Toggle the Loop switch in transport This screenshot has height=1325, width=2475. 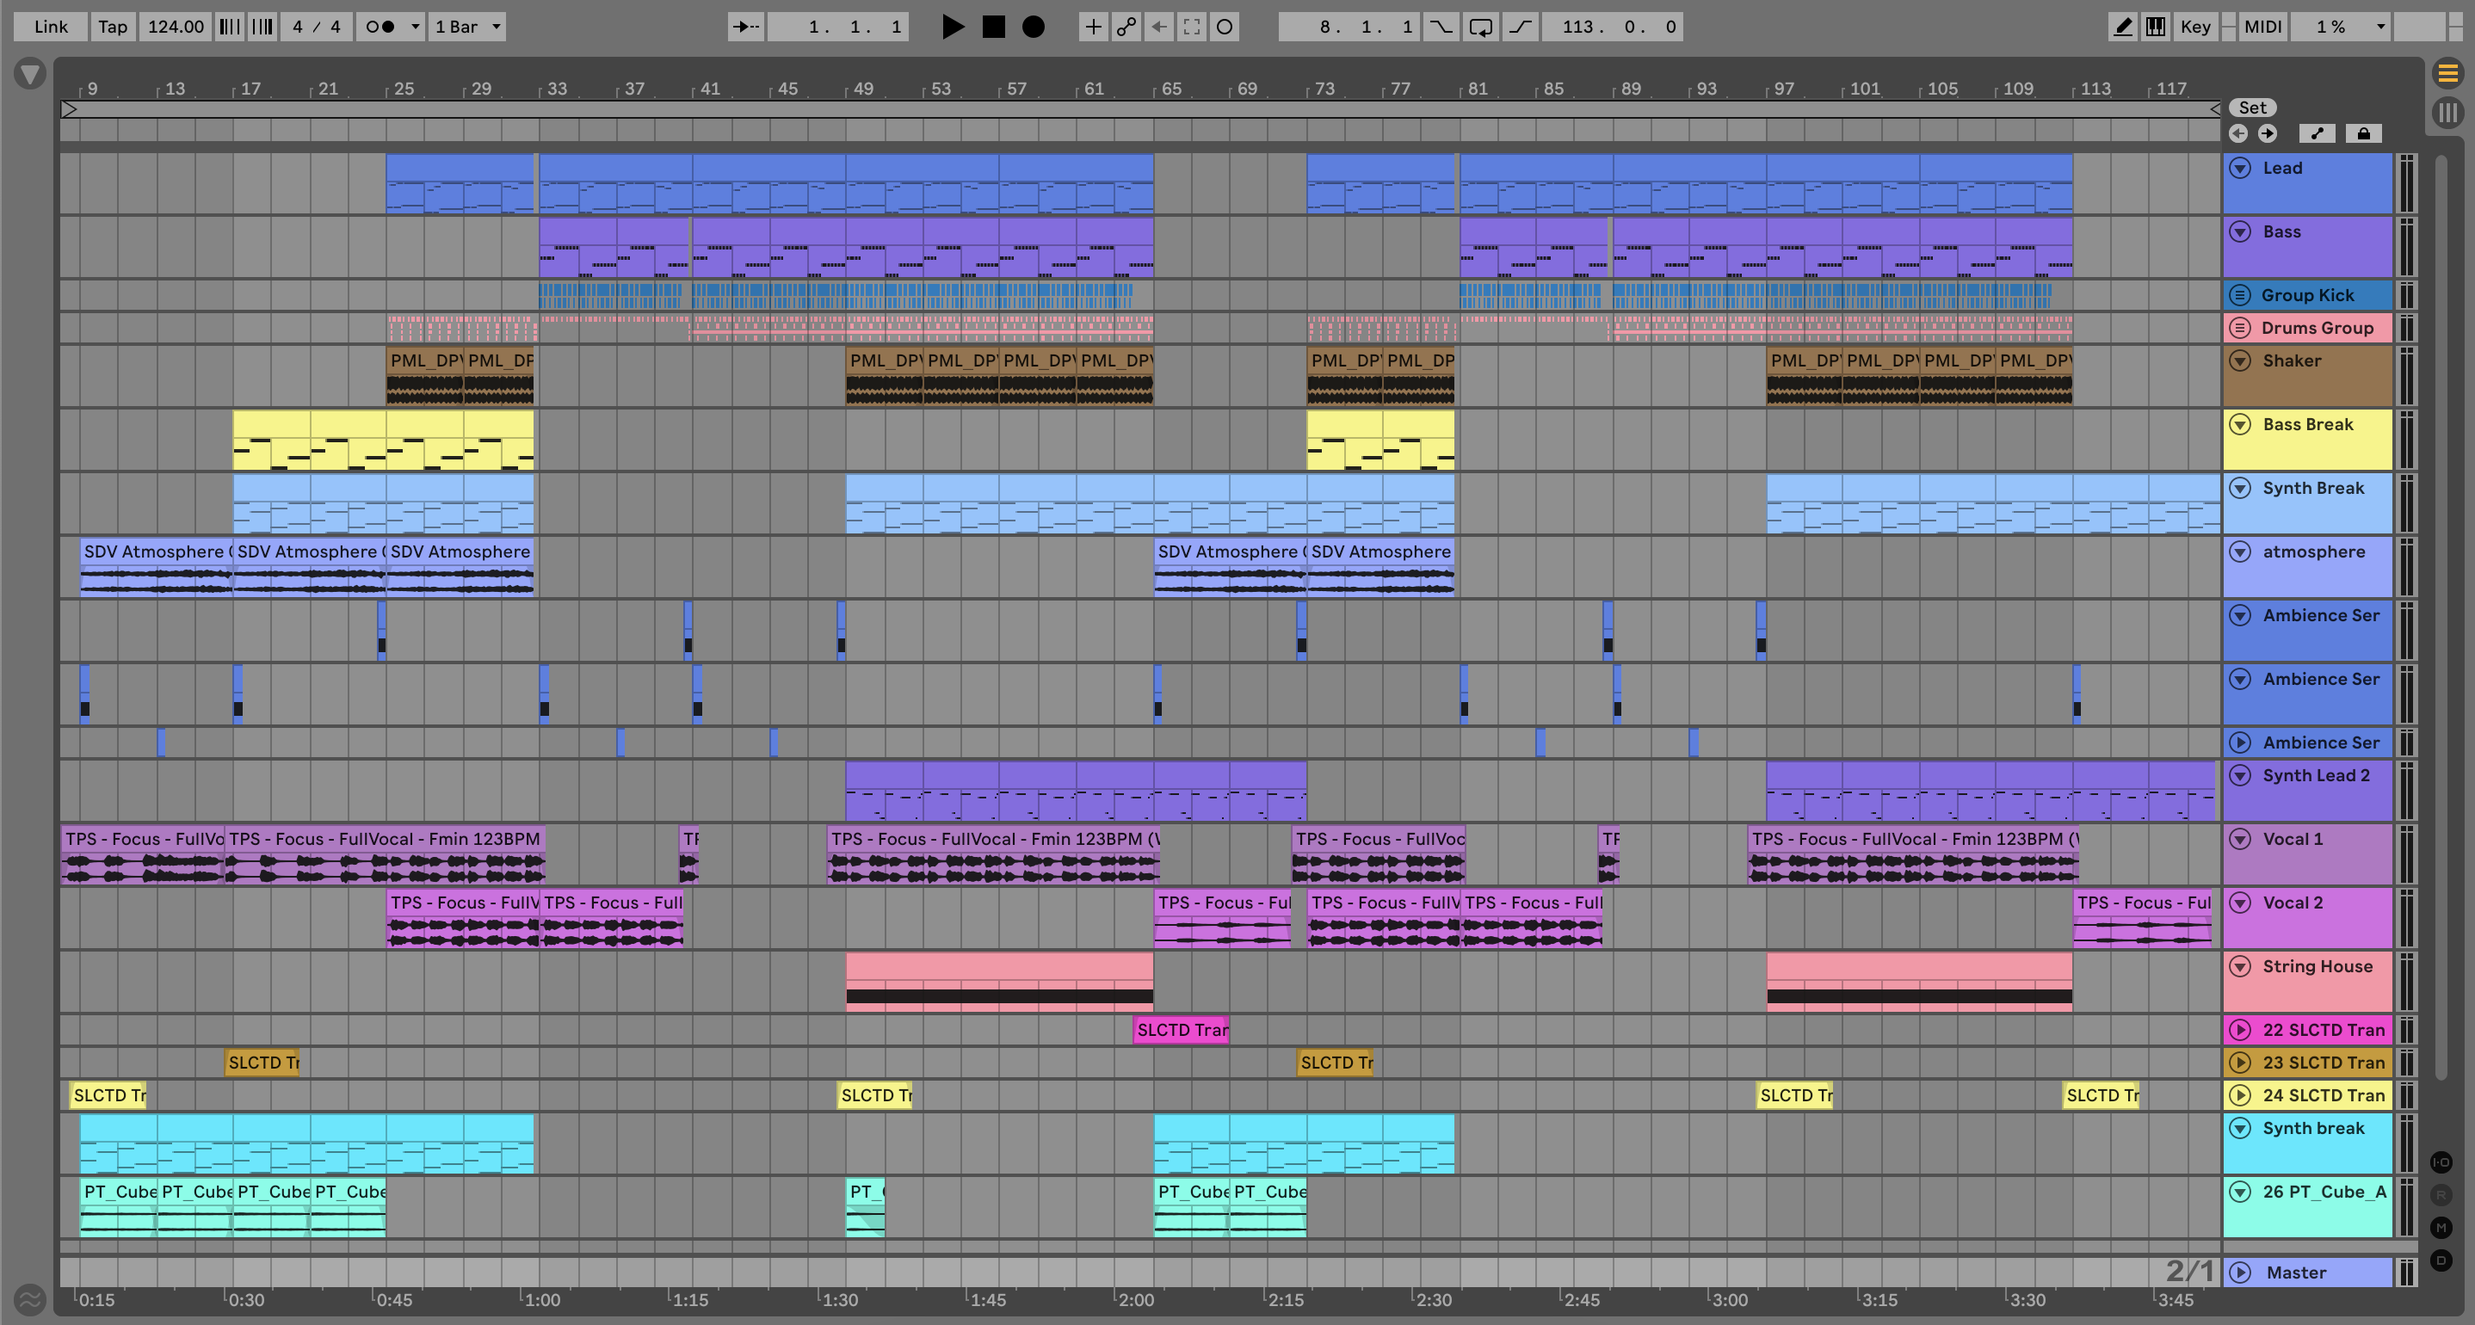click(x=1480, y=27)
